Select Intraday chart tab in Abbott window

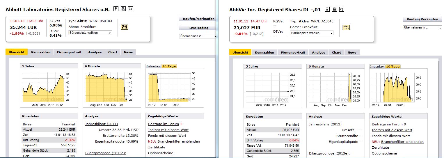[x=153, y=66]
